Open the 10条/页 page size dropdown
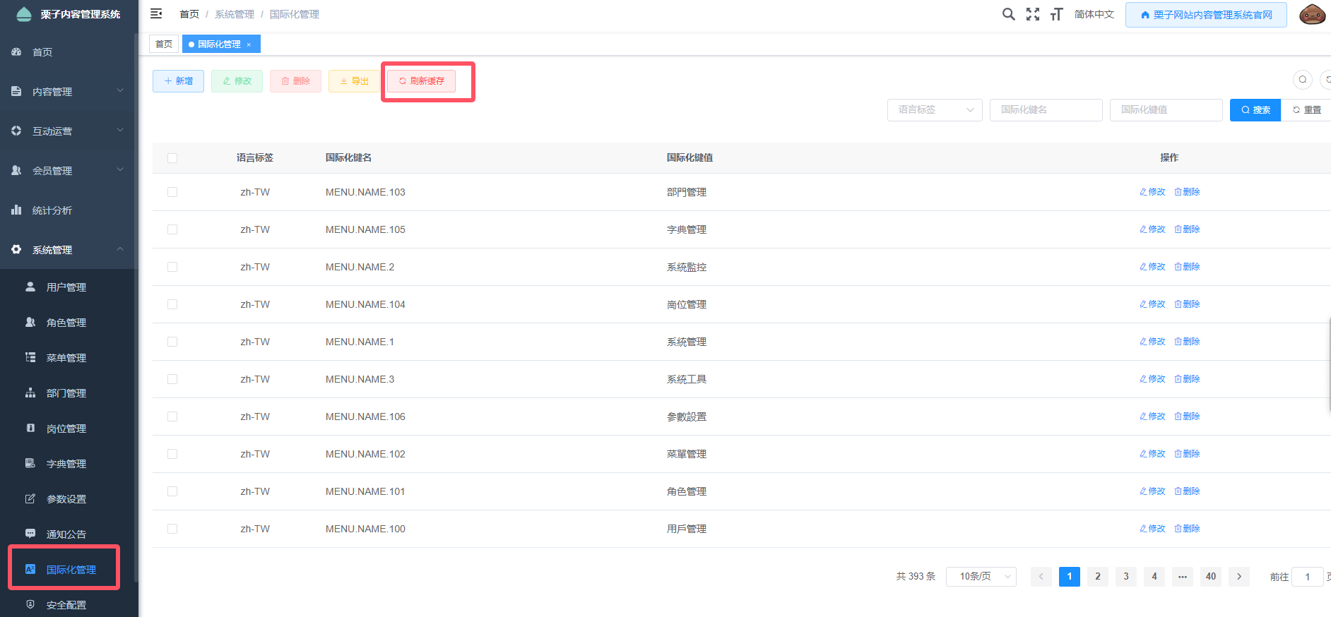 (x=981, y=577)
